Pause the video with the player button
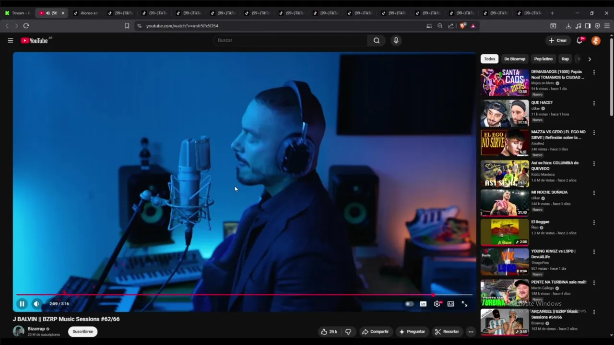 coord(22,304)
